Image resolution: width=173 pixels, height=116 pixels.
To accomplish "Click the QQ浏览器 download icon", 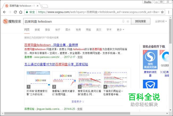I will coord(164,60).
